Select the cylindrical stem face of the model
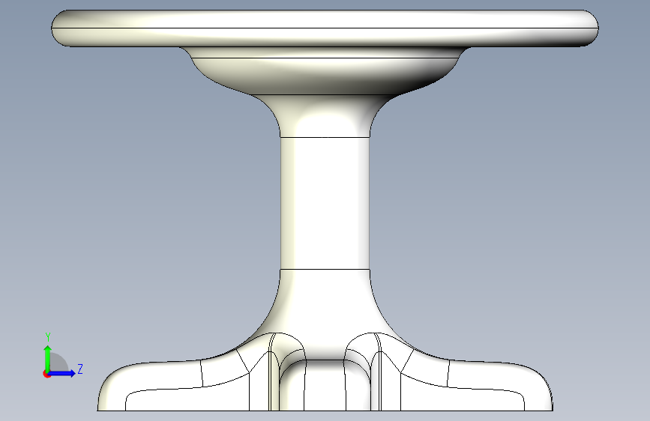This screenshot has height=421, width=650. [x=325, y=203]
